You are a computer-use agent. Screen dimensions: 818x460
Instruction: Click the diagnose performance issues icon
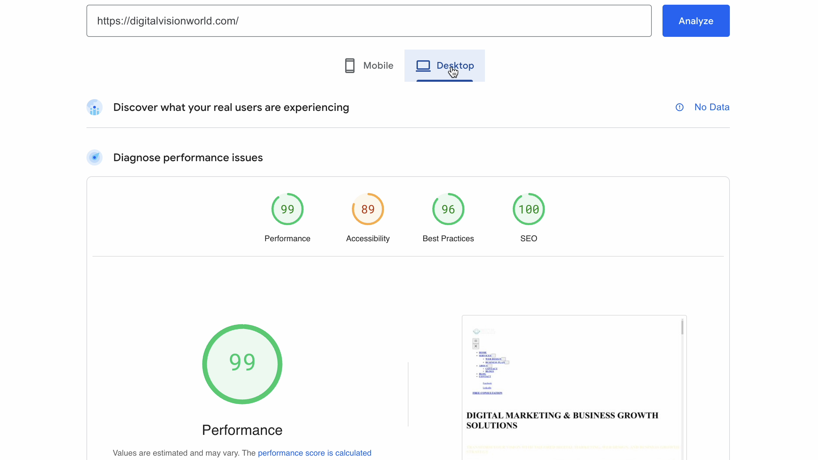coord(94,157)
